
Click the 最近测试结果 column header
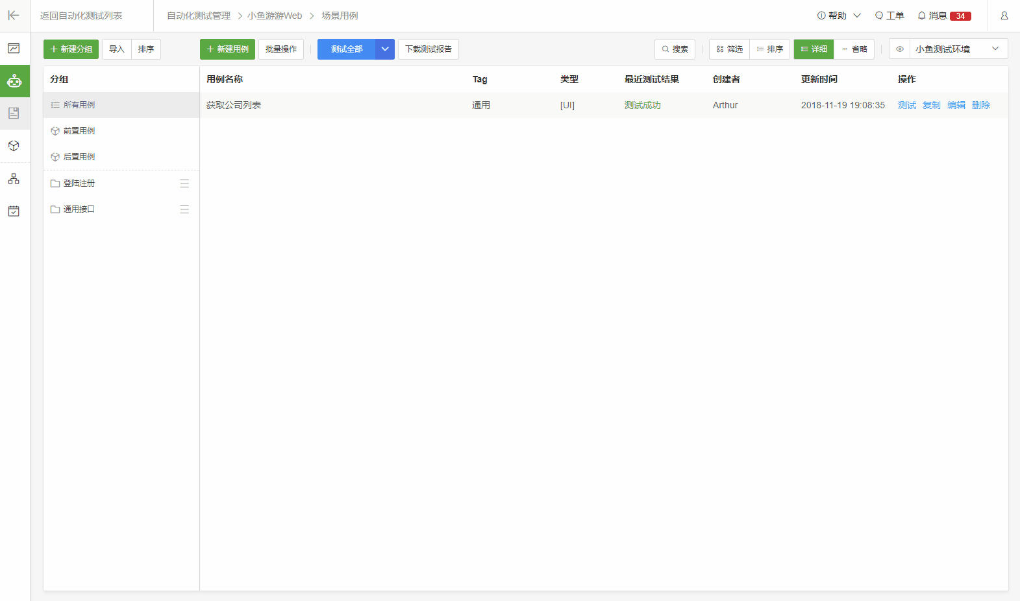[652, 79]
